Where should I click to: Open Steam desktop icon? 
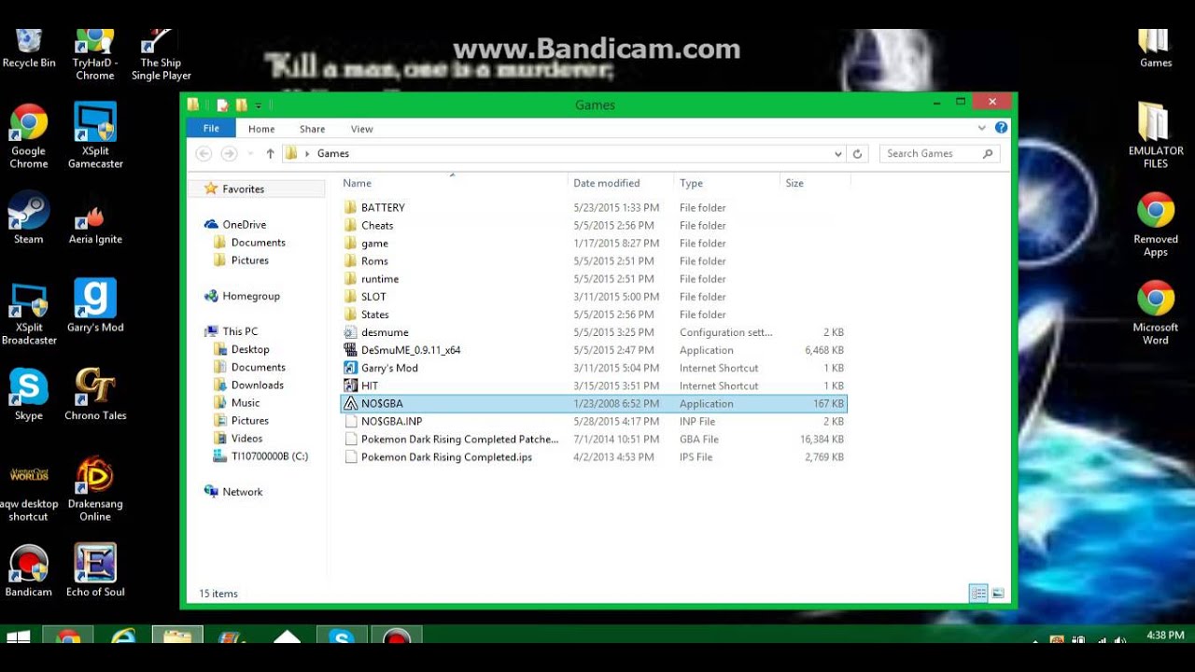pos(29,217)
